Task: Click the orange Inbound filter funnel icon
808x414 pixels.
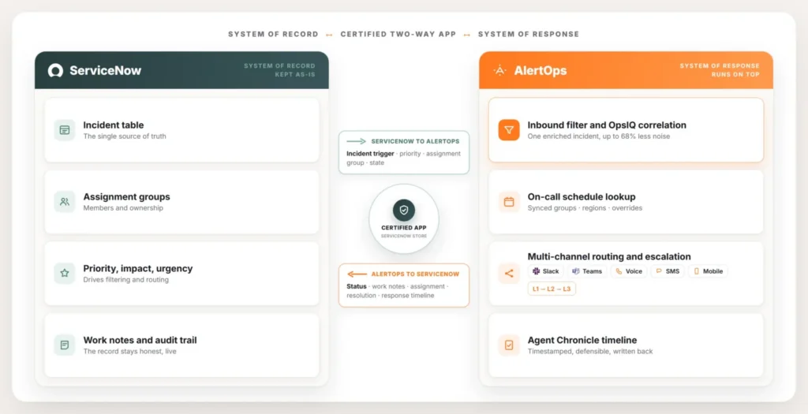Action: (x=509, y=130)
